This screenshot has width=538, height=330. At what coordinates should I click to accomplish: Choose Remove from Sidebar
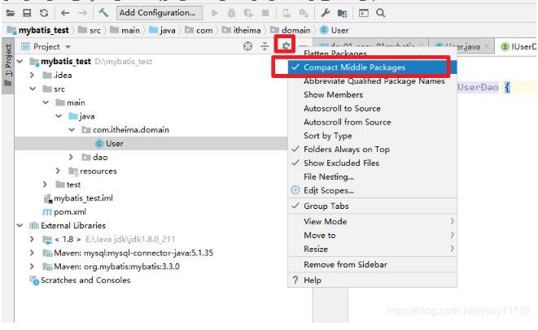point(372,264)
